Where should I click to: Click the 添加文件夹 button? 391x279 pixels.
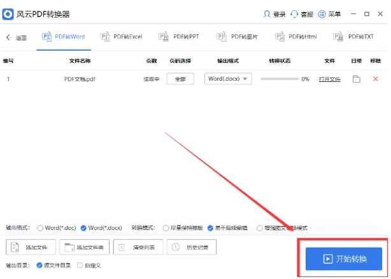click(84, 247)
